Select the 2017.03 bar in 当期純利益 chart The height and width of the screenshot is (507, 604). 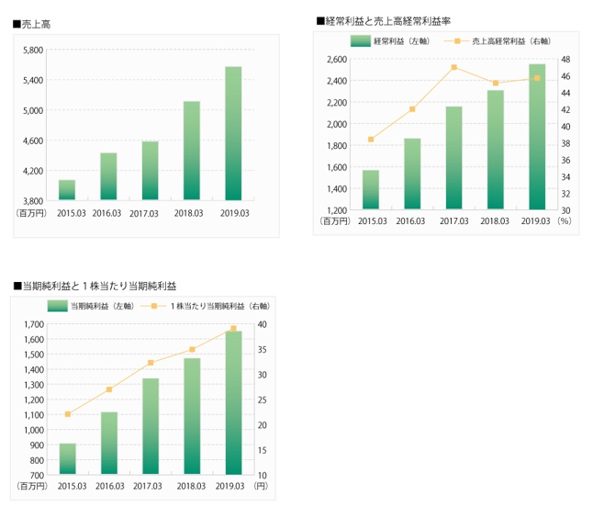click(x=151, y=426)
